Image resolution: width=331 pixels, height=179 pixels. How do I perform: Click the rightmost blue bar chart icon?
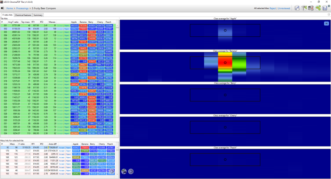325,8
